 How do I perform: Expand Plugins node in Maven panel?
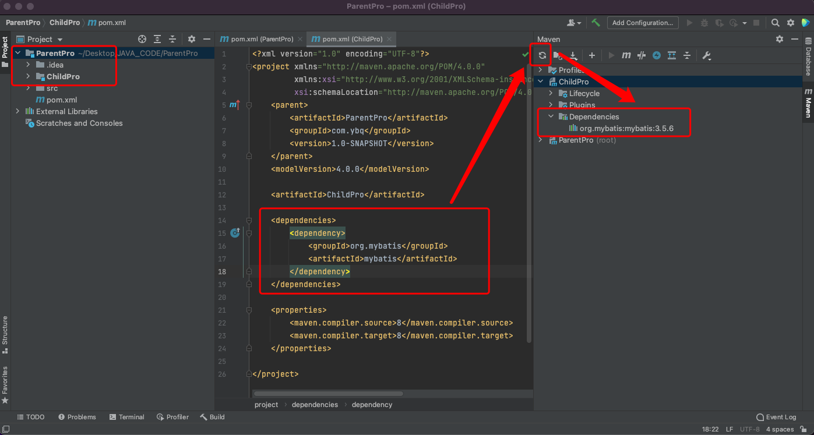click(x=551, y=105)
